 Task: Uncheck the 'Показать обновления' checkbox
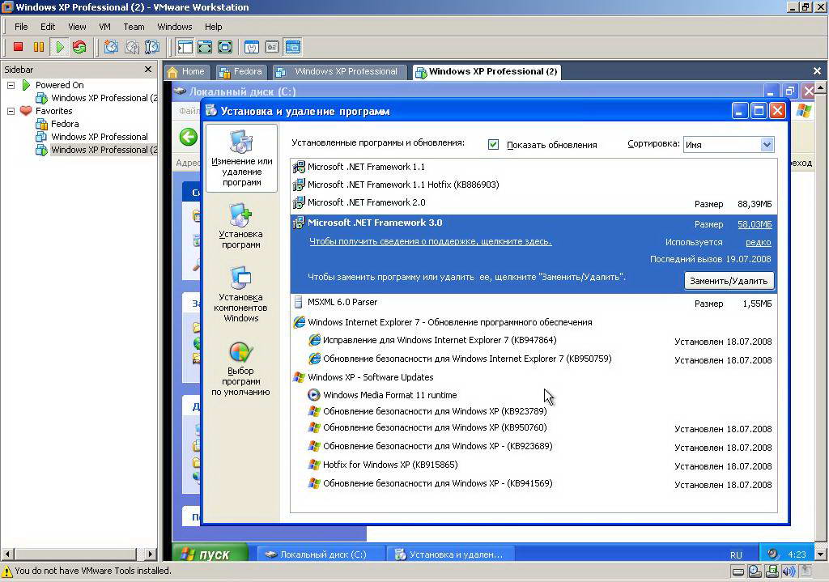[x=493, y=145]
